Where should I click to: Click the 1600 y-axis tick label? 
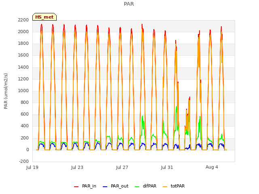point(23,55)
